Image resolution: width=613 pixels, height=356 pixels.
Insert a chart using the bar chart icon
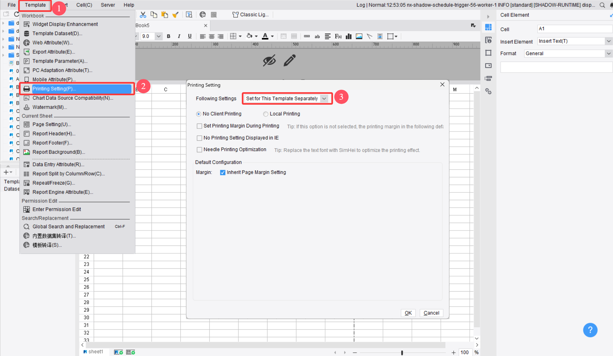click(348, 36)
